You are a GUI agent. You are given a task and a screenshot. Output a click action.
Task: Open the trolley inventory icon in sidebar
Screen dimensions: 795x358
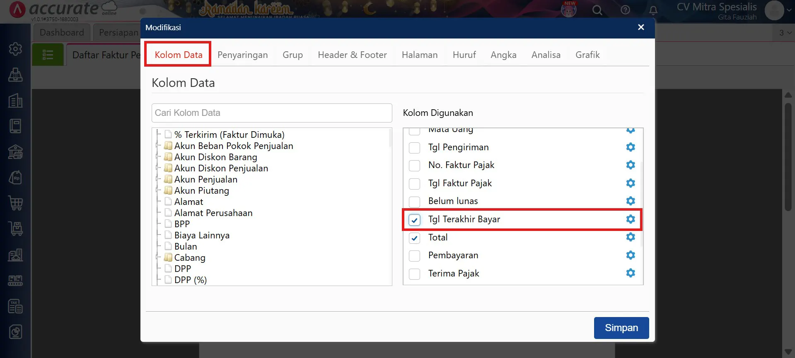tap(15, 229)
